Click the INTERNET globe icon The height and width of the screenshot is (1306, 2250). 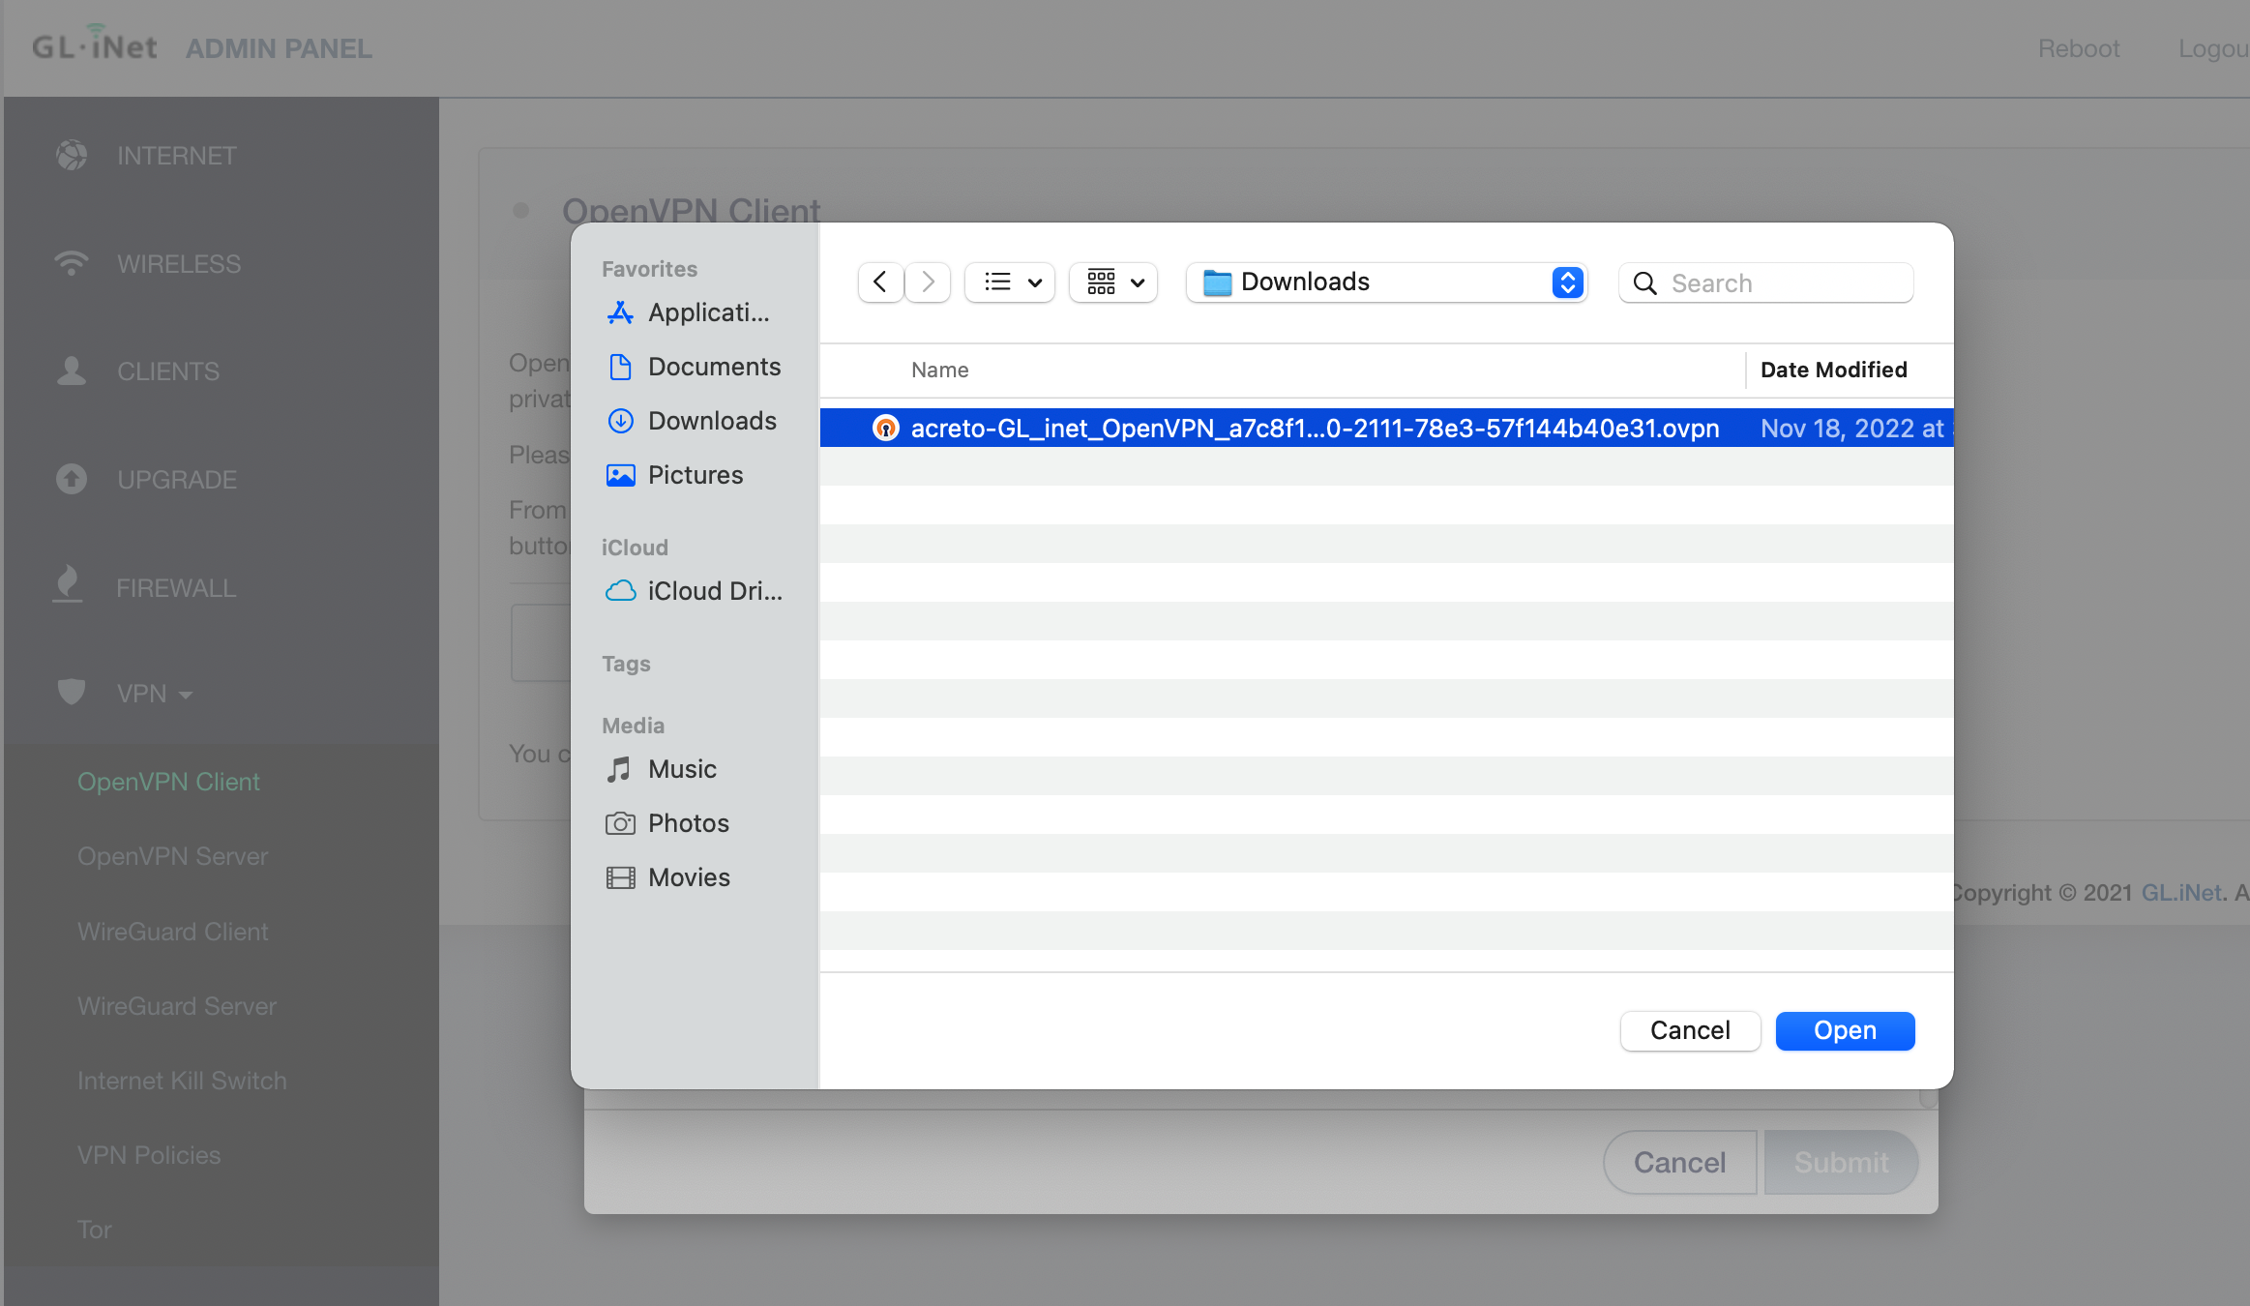pyautogui.click(x=72, y=155)
